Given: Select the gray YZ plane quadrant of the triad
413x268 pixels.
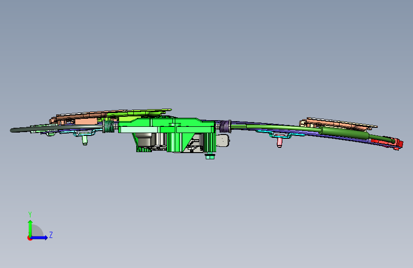Looking at the screenshot, I should pos(37,231).
